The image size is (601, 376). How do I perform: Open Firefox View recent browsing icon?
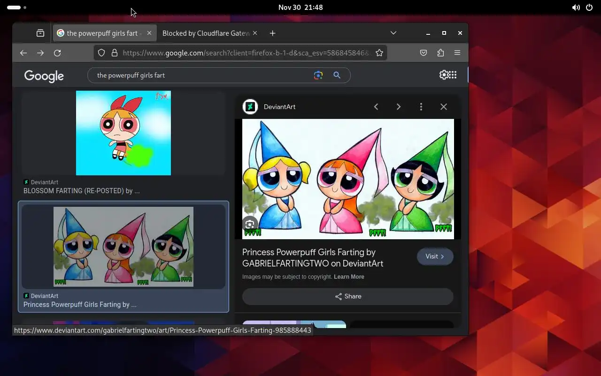click(x=40, y=33)
